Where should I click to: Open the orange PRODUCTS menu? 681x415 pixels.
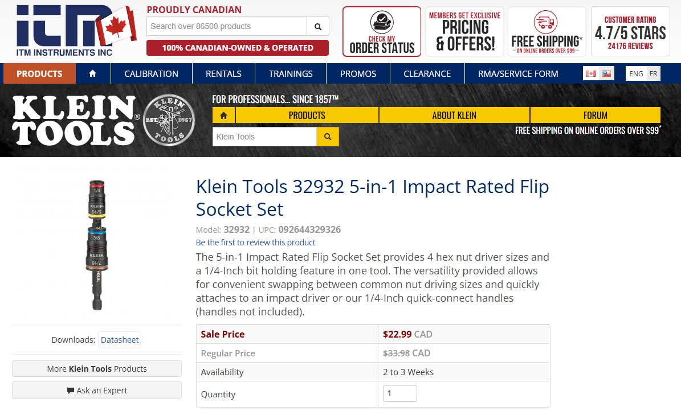[x=39, y=73]
